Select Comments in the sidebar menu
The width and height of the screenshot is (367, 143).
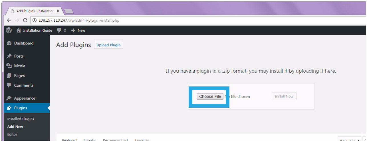24,85
